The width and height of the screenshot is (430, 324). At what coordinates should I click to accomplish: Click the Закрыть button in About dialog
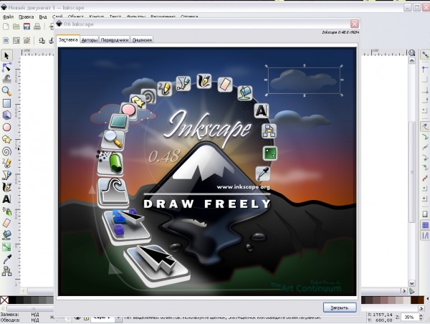pyautogui.click(x=340, y=308)
